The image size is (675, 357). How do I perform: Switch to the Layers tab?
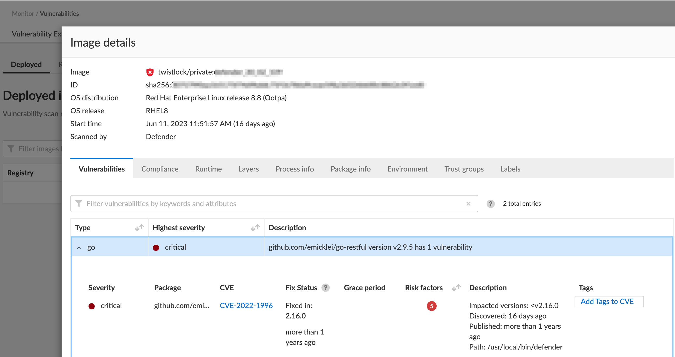248,169
